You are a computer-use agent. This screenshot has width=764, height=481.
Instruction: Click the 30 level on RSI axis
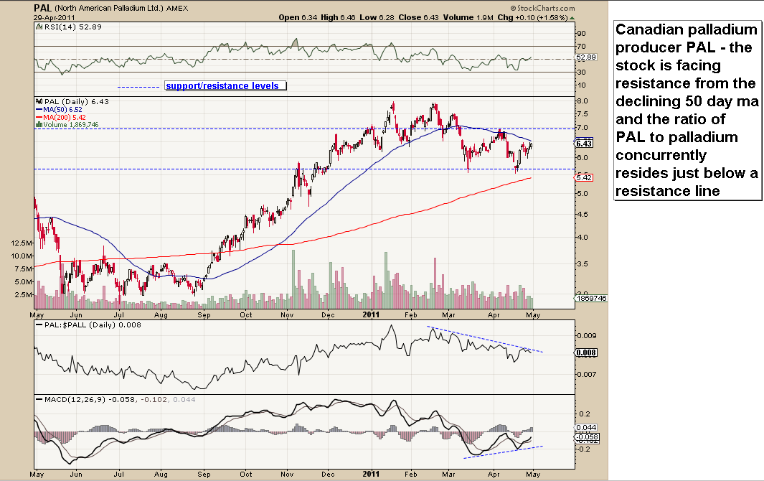581,73
